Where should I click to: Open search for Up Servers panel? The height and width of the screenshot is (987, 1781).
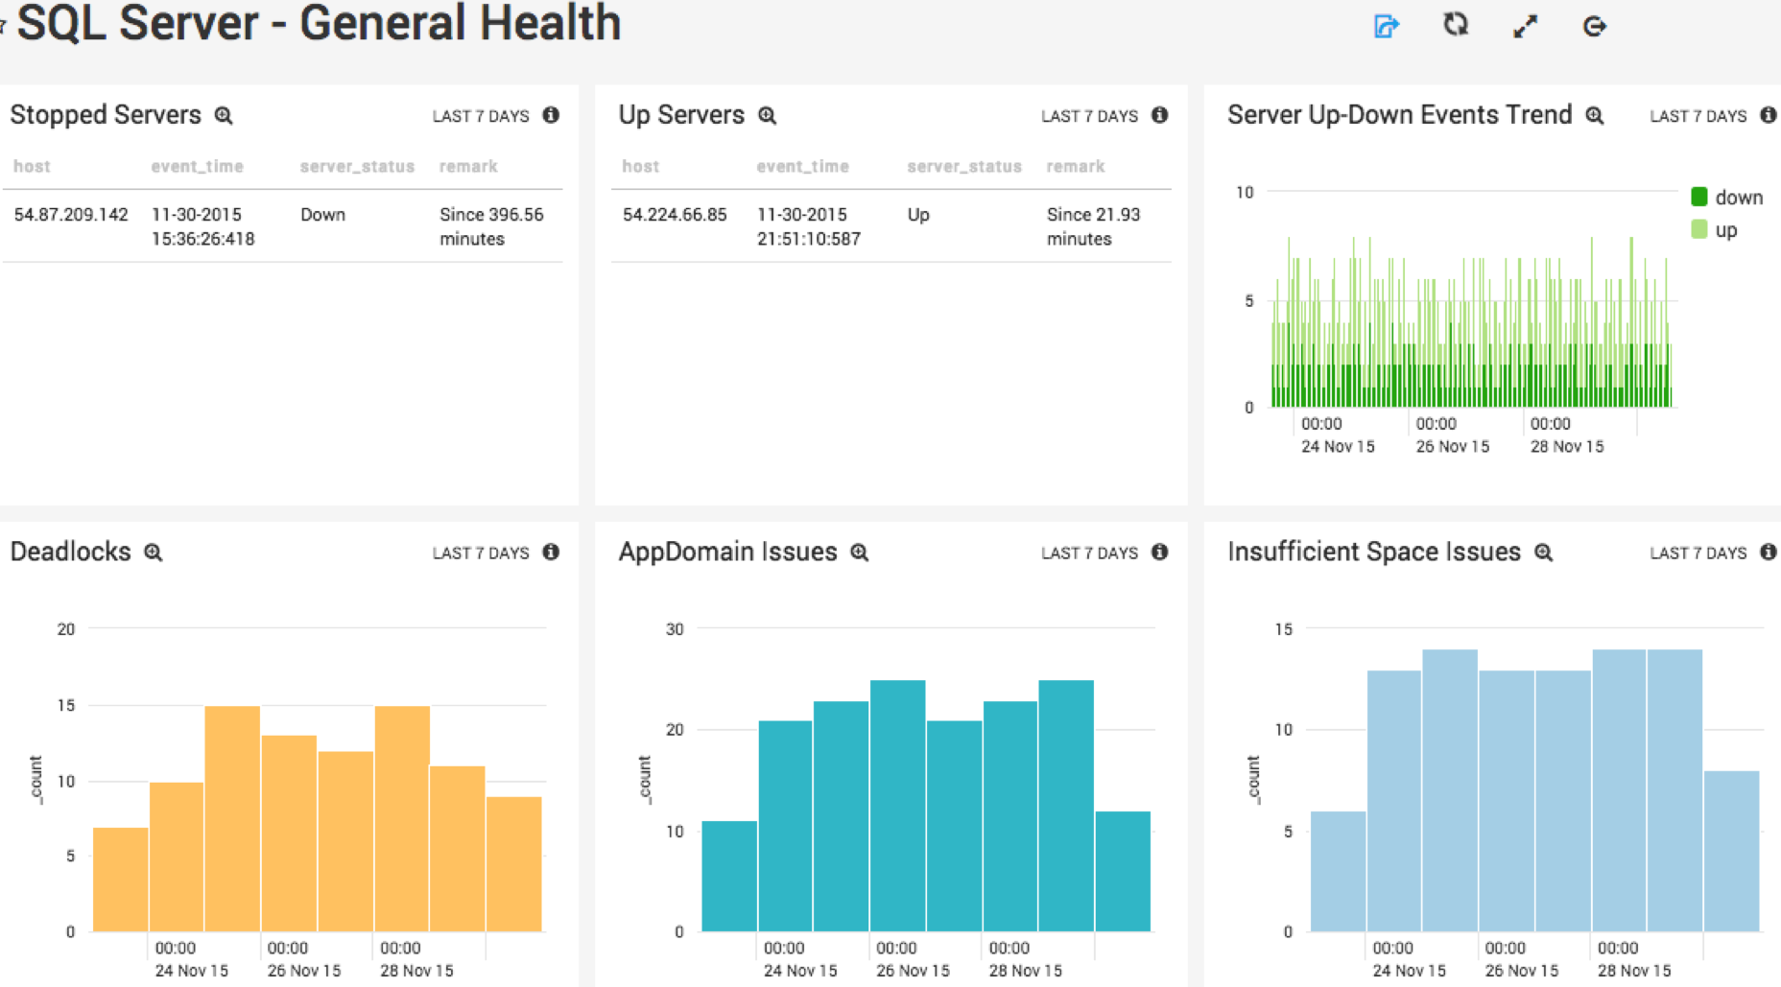[x=768, y=115]
